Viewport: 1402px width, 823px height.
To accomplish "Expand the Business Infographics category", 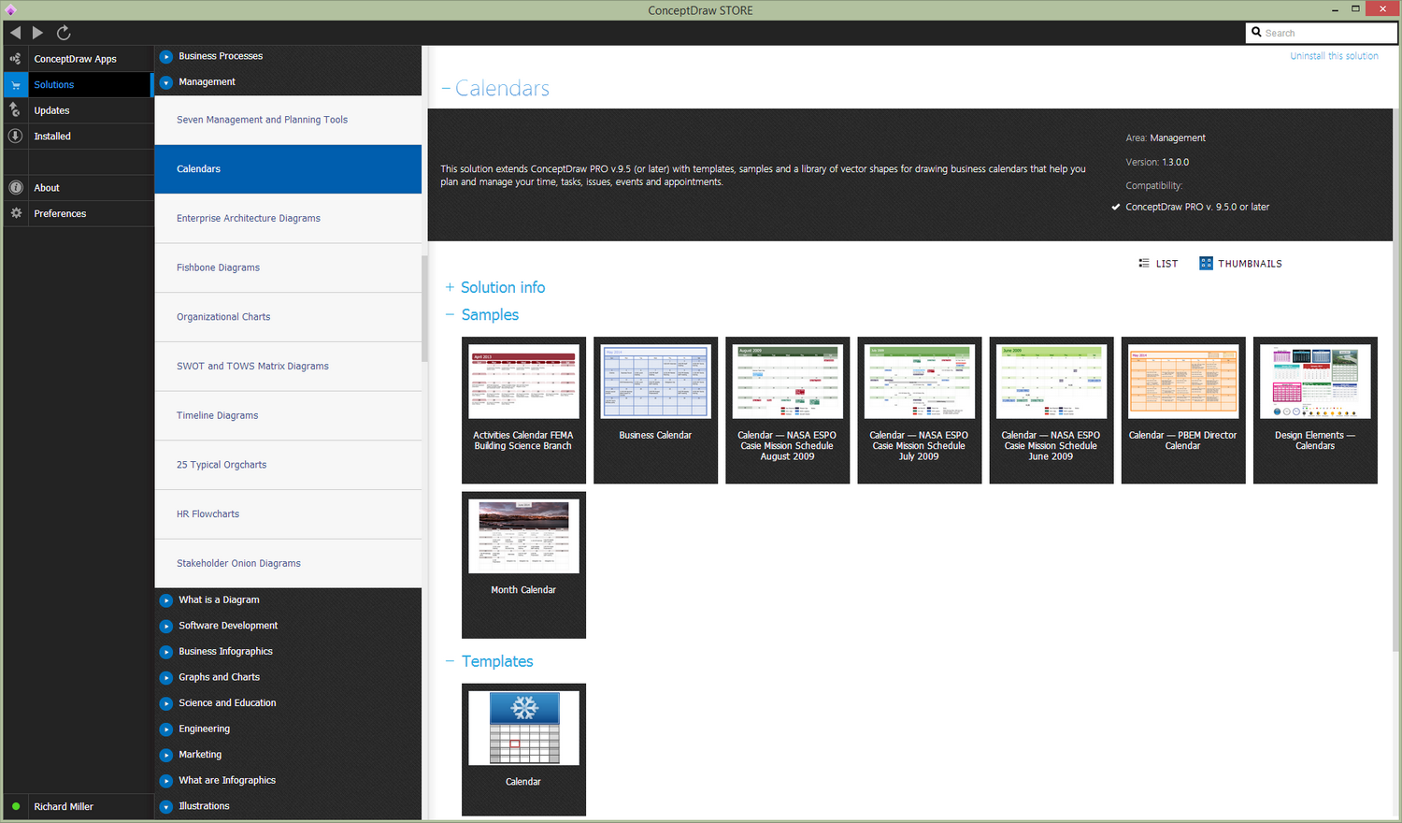I will click(166, 652).
